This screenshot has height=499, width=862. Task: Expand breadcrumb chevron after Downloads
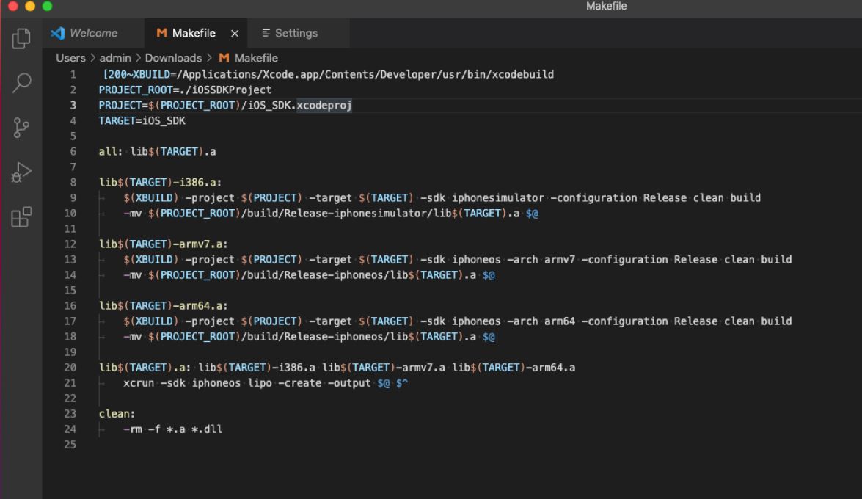[210, 58]
